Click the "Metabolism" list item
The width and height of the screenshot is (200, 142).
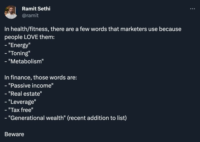24,61
